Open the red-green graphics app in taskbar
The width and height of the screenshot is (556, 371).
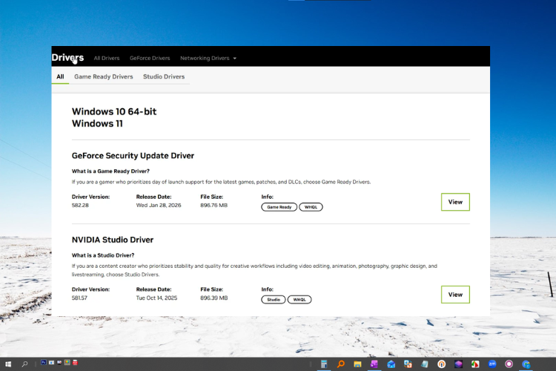[475, 364]
